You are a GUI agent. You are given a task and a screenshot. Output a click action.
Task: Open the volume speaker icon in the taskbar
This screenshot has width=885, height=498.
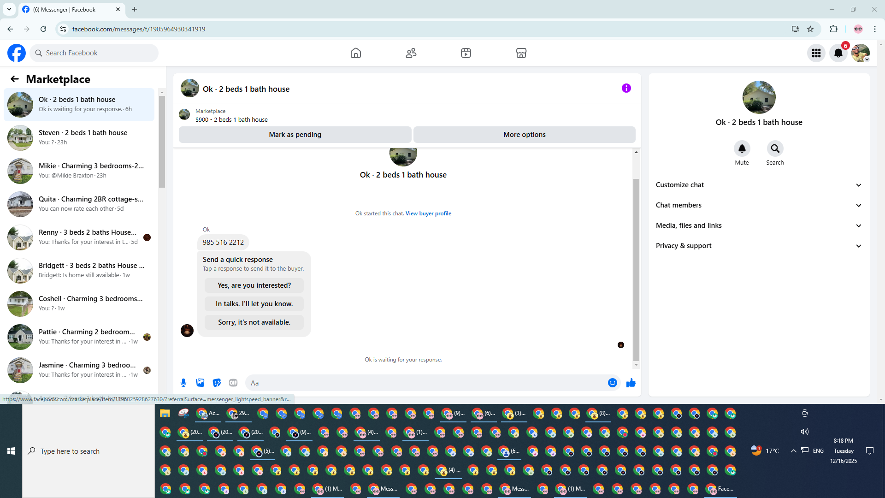point(805,432)
